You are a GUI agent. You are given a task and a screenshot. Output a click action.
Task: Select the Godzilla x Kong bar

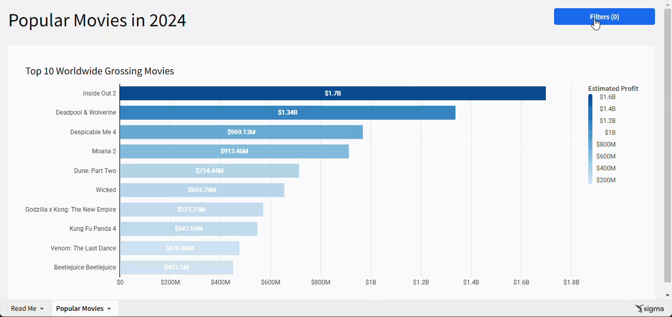point(191,210)
